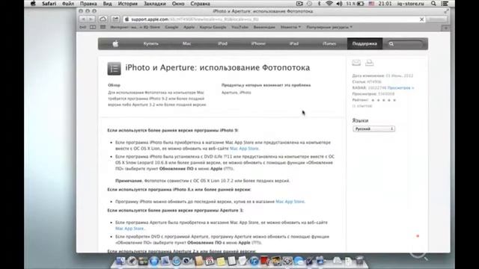479x269 pixels.
Task: Open the Вид menu
Action: click(107, 4)
